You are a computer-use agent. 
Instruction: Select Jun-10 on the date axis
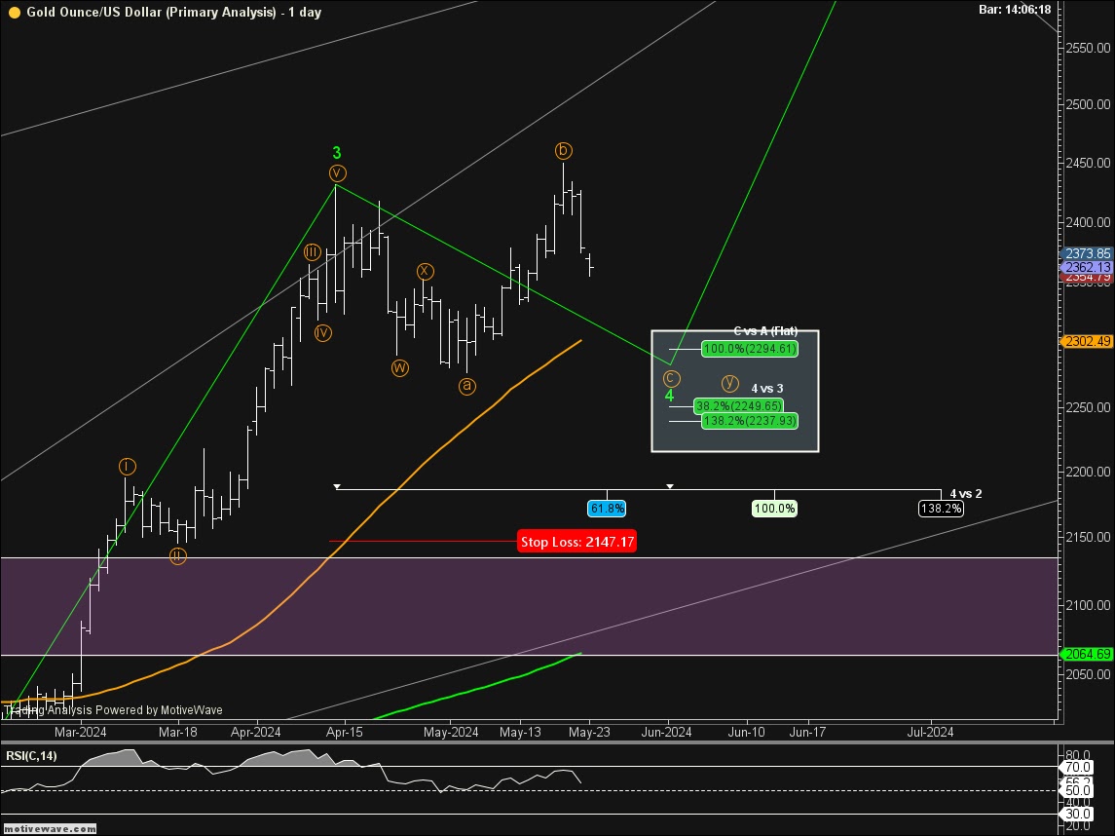(x=747, y=732)
